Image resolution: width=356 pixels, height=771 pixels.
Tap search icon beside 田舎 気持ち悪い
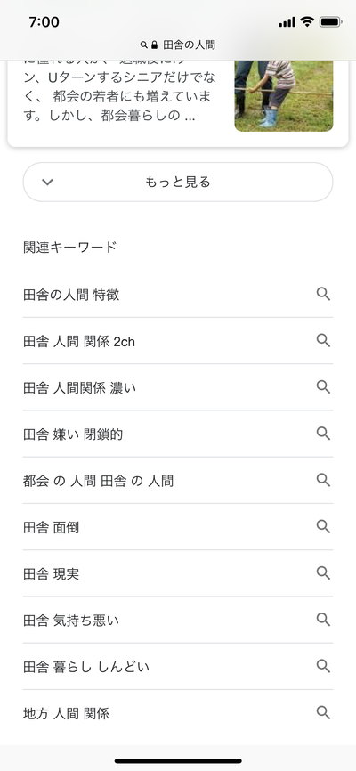[323, 620]
